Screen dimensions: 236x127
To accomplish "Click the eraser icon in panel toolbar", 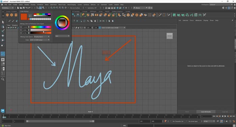I will point(17,21).
